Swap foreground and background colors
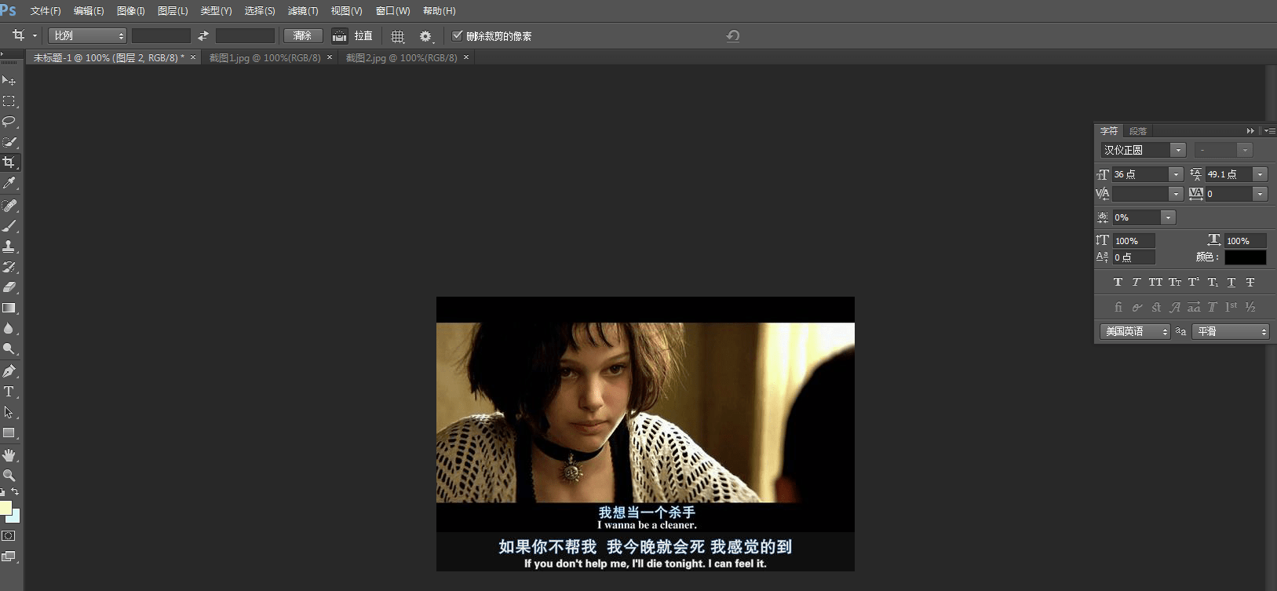This screenshot has width=1277, height=591. (x=15, y=492)
